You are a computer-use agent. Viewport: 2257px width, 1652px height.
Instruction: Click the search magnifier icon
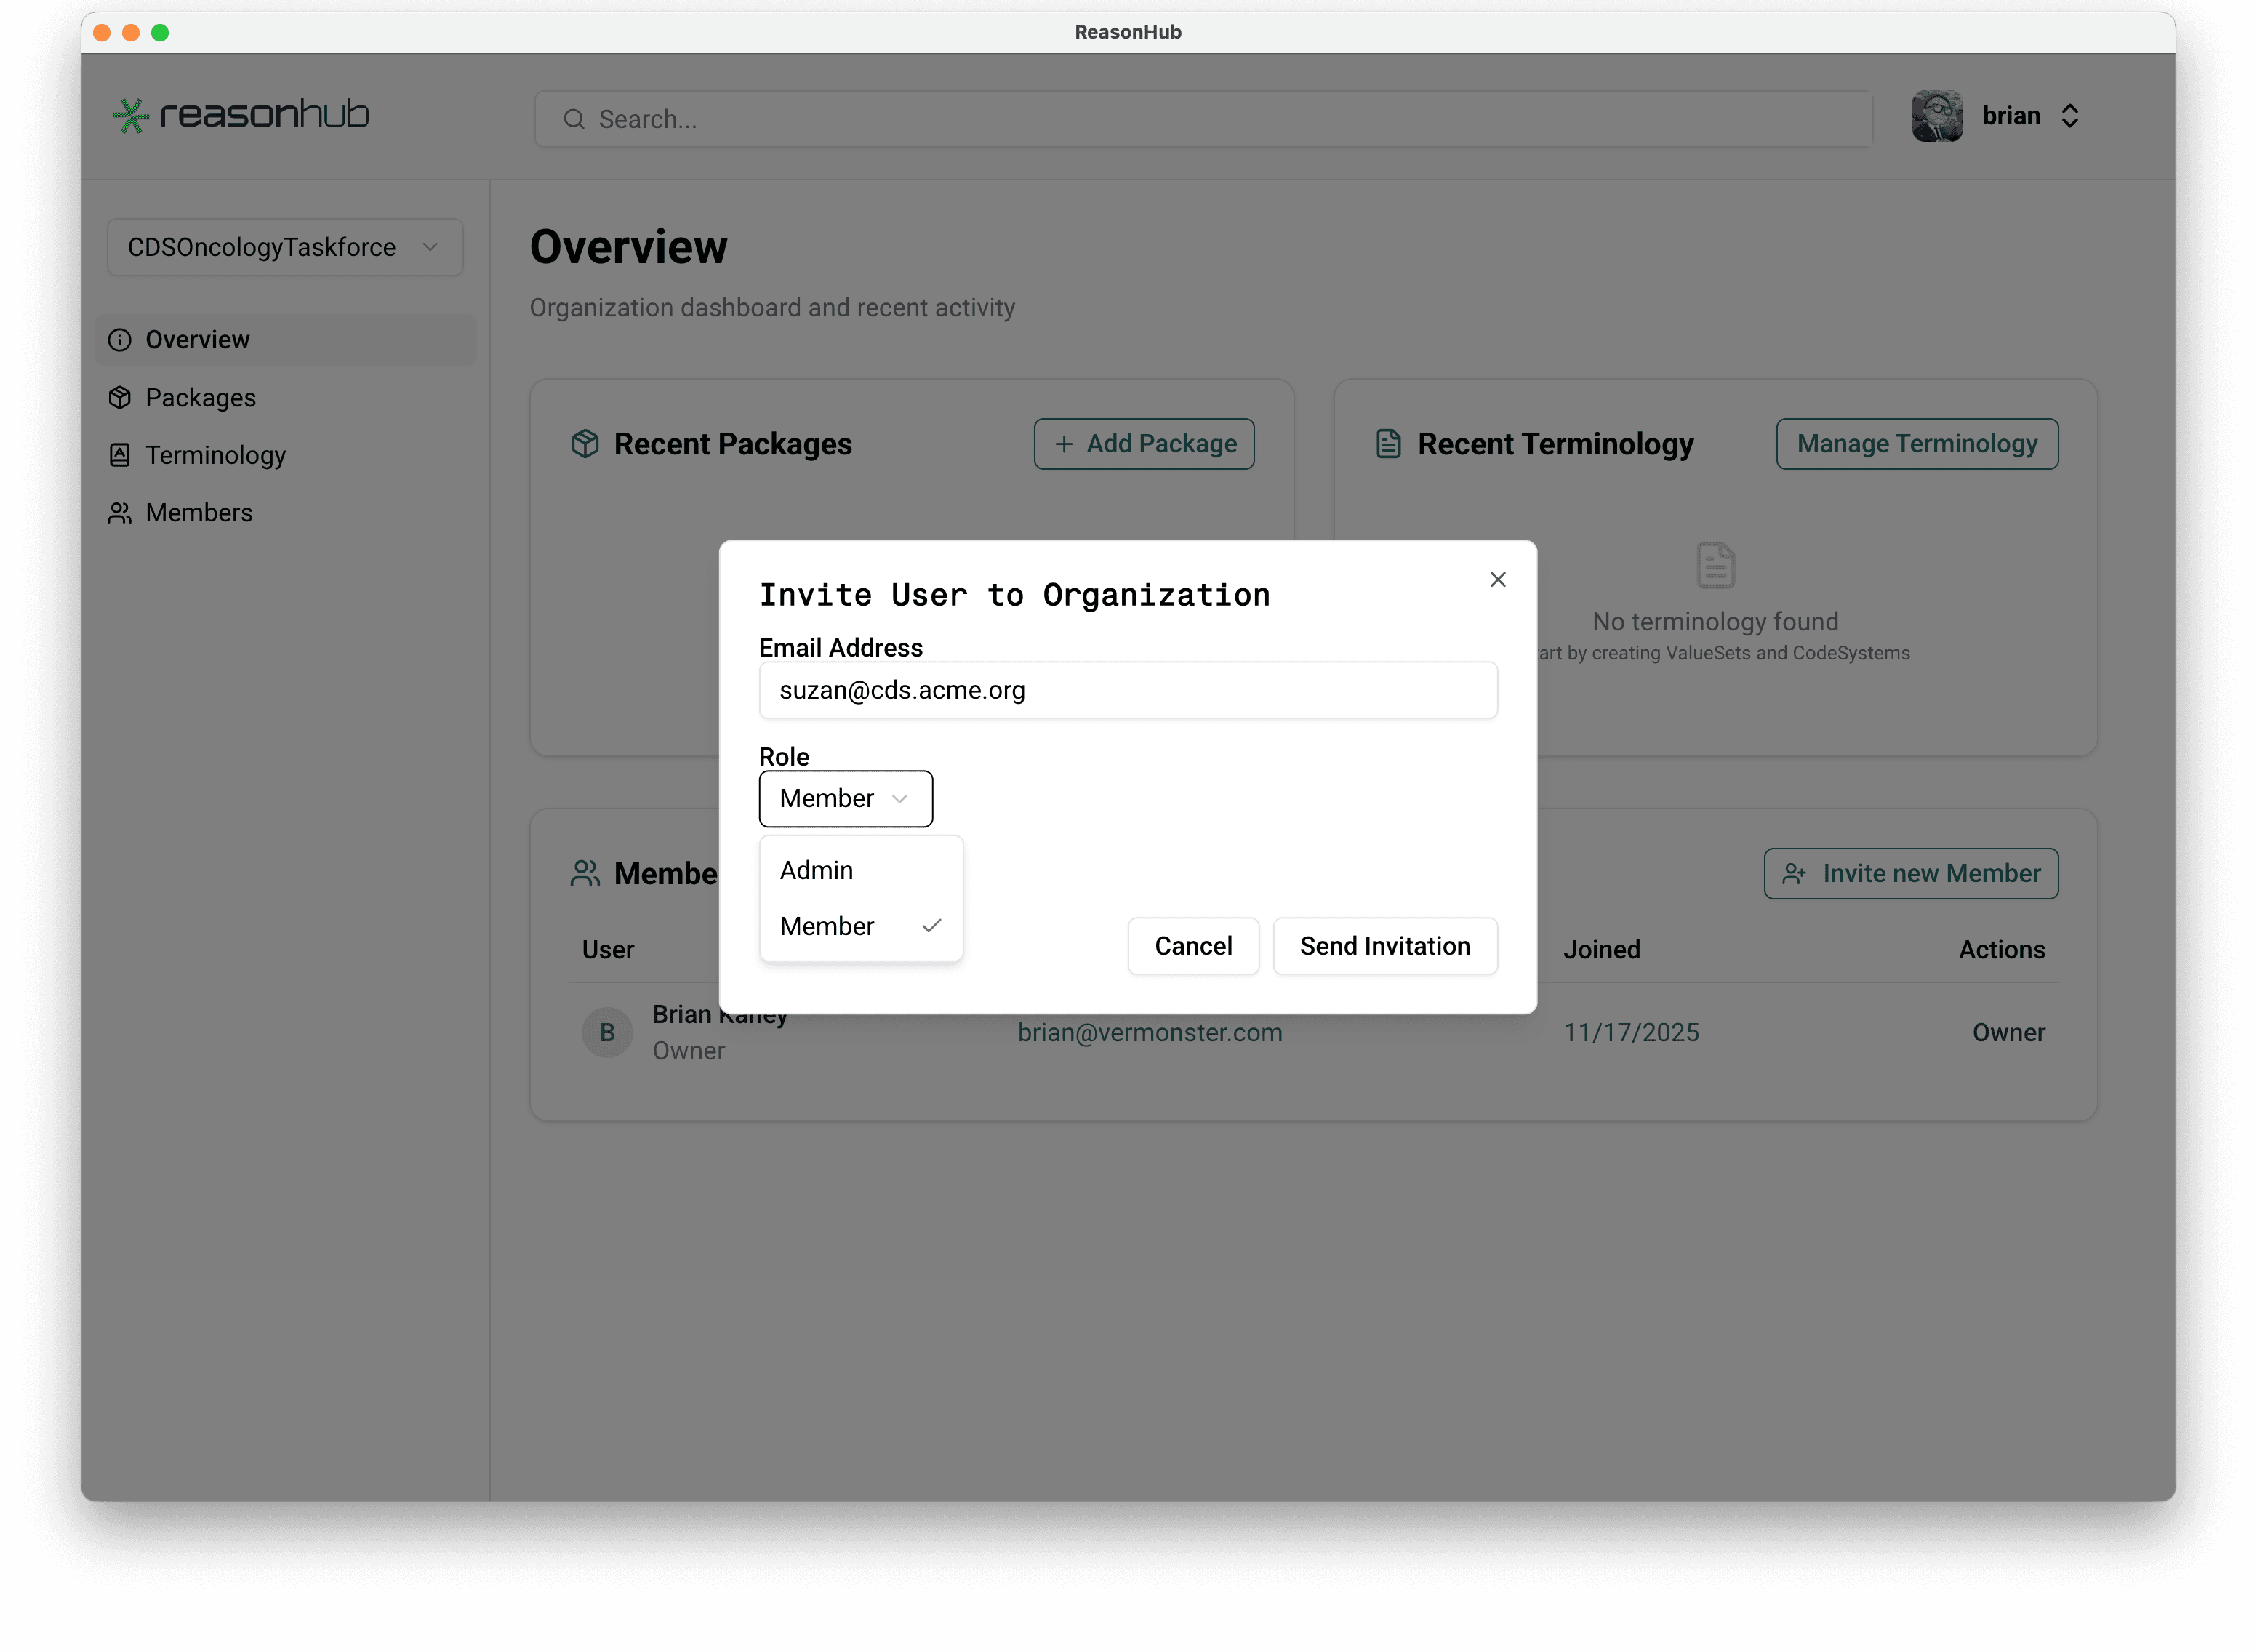[x=574, y=118]
